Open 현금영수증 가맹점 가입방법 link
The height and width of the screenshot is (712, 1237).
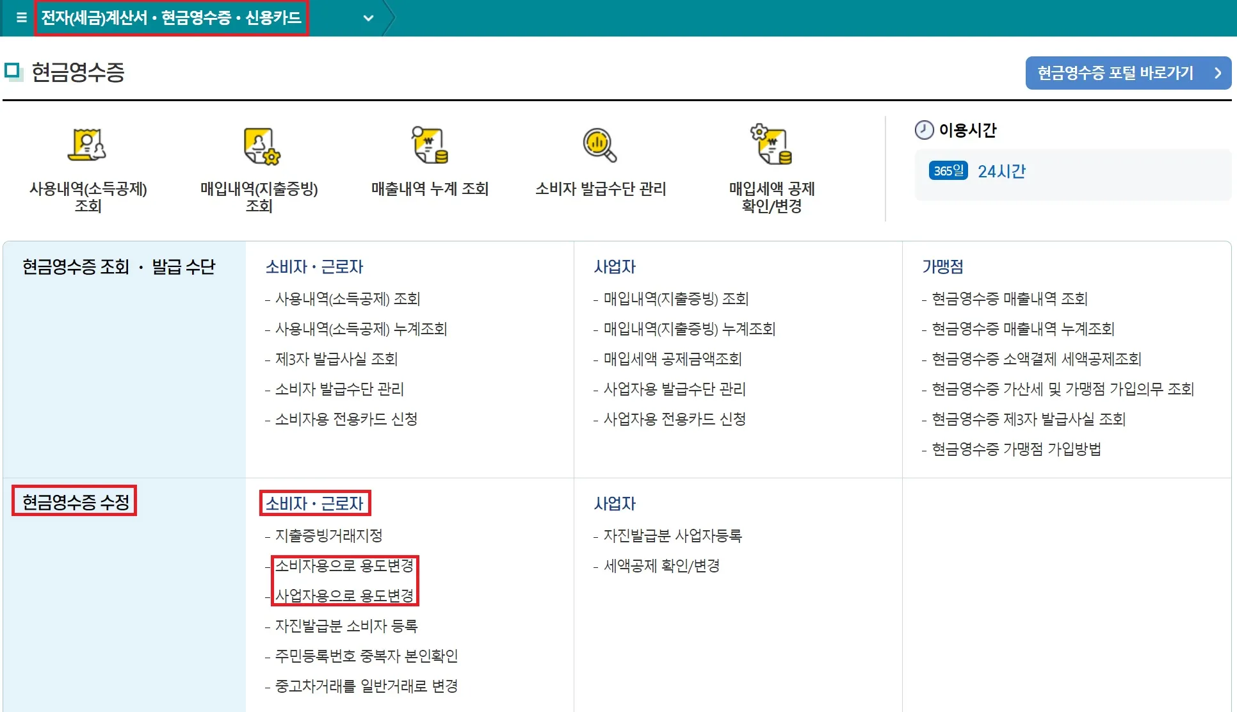coord(1016,449)
